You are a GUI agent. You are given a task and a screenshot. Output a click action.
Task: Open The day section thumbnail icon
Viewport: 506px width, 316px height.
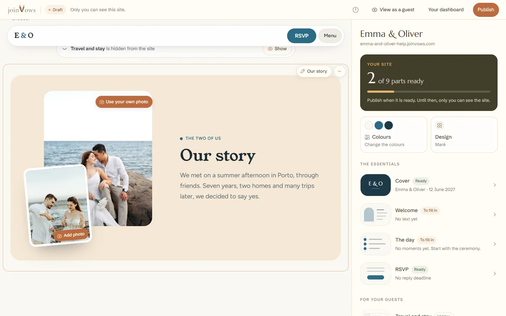coord(376,244)
